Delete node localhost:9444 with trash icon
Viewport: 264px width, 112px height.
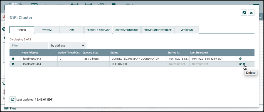[x=244, y=64]
